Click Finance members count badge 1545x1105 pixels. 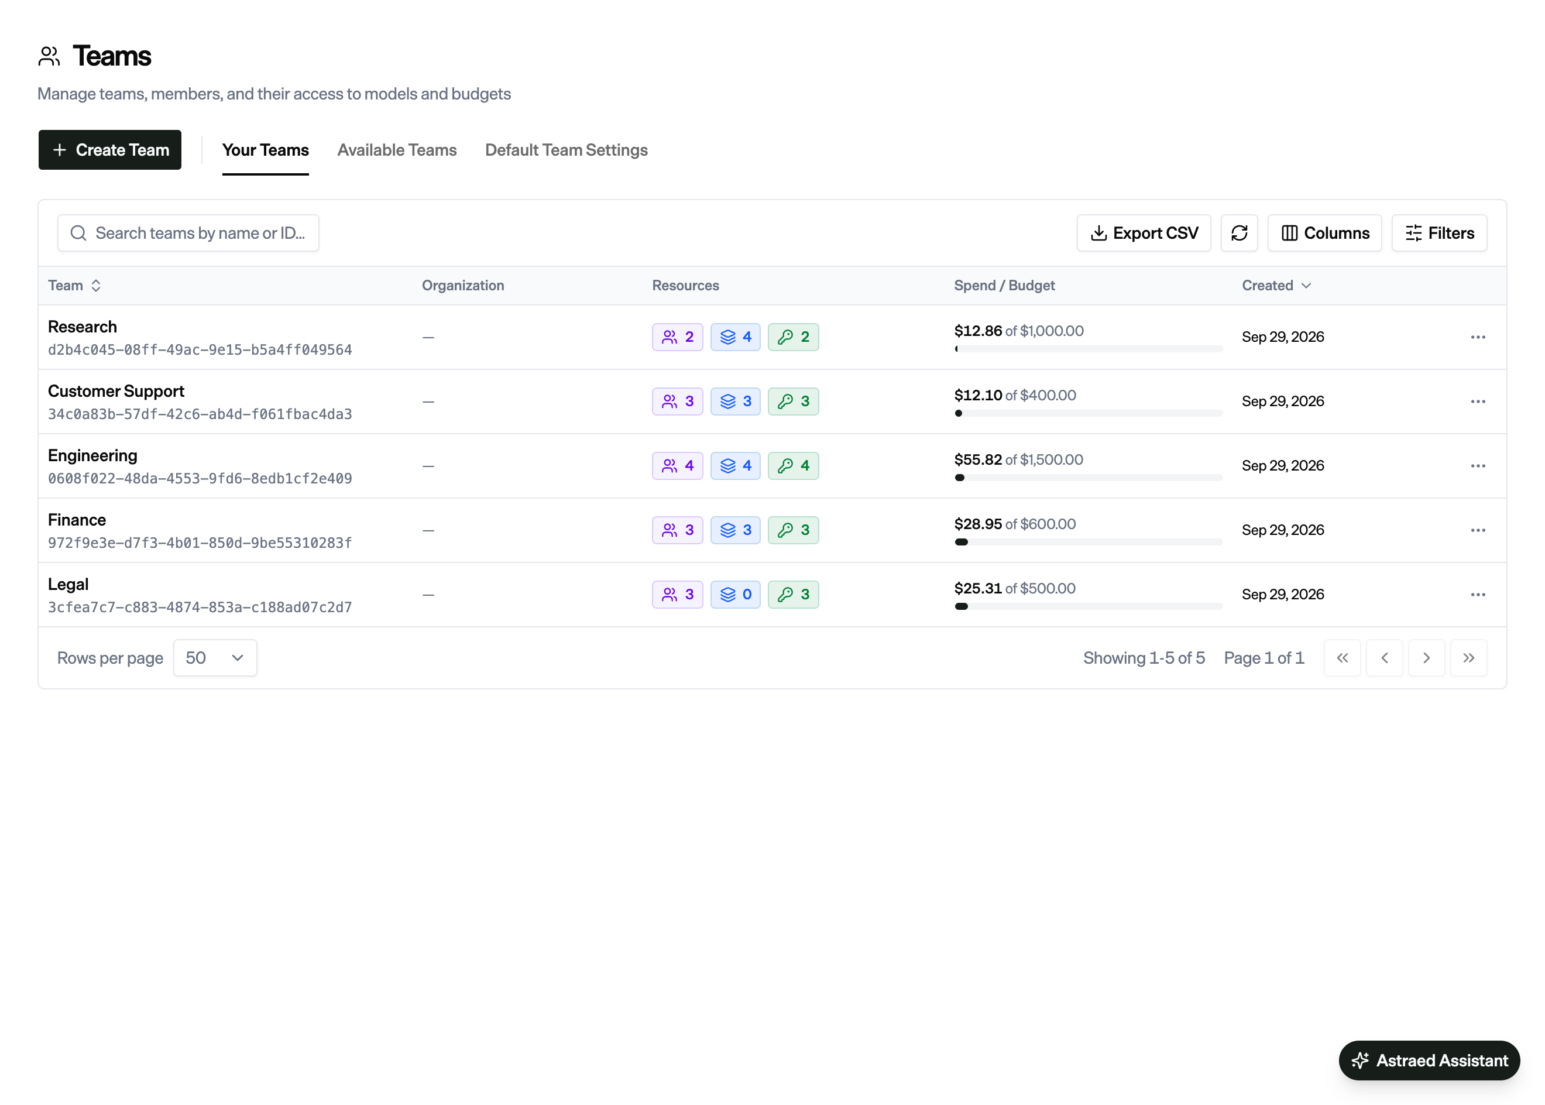677,530
